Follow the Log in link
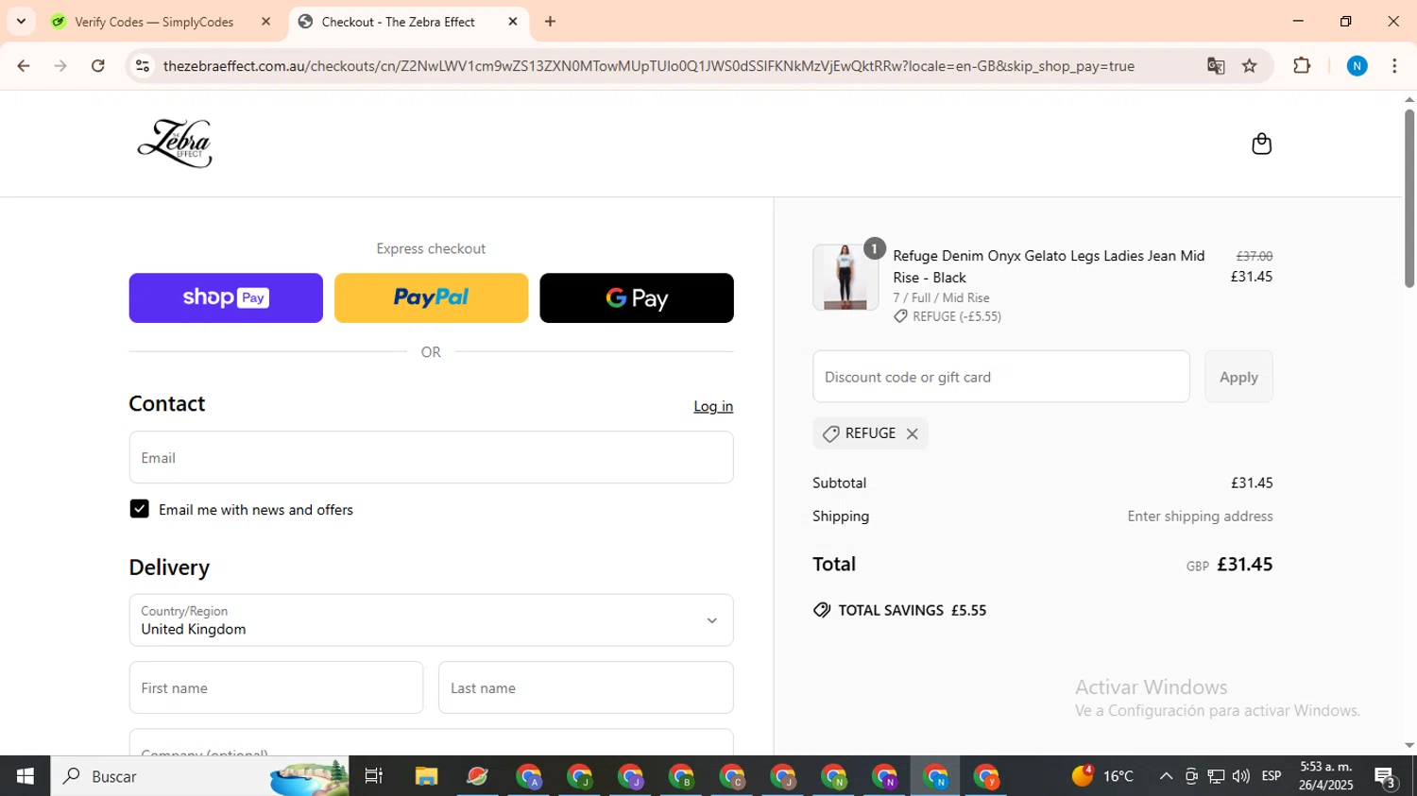This screenshot has width=1417, height=796. pos(713,406)
